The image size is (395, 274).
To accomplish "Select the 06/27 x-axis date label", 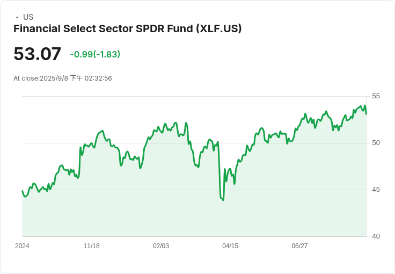I will [299, 246].
